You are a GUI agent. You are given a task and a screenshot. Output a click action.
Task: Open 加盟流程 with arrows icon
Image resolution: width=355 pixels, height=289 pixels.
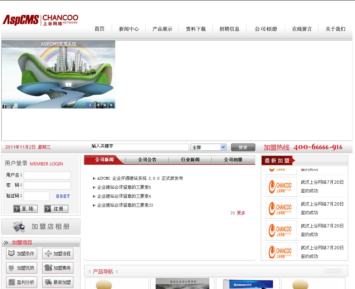tap(58, 254)
